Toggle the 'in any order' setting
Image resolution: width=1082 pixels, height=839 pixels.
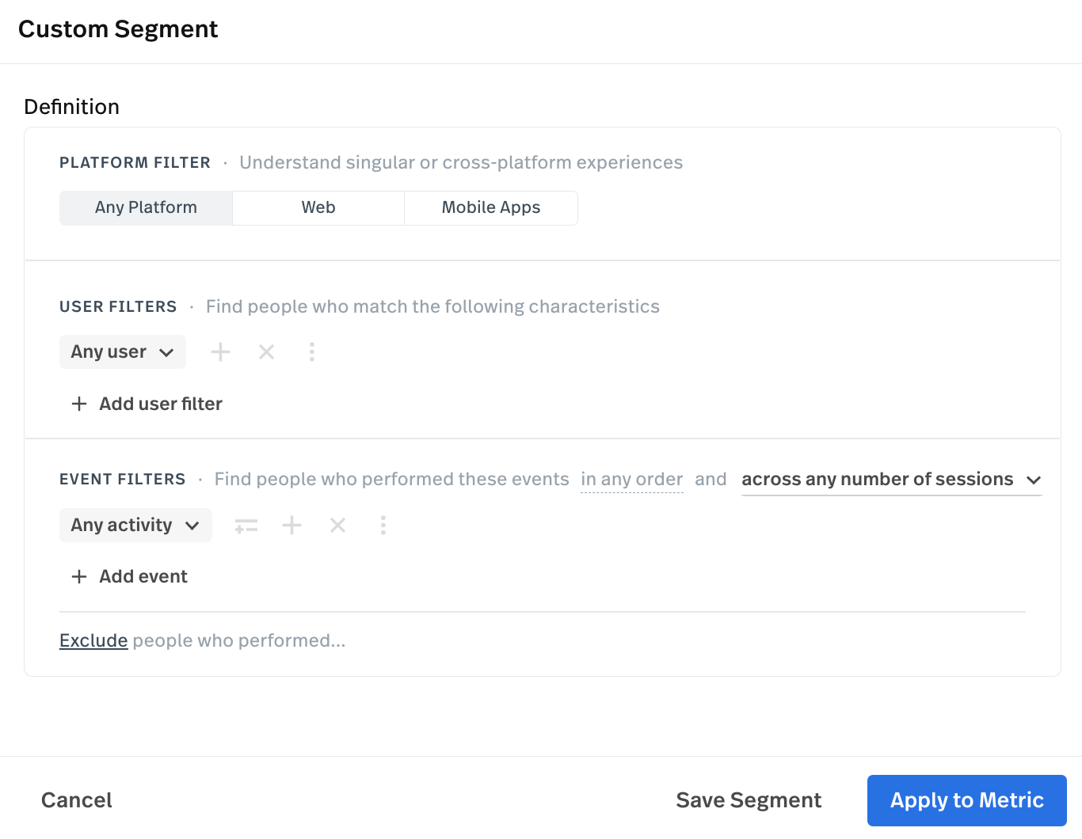(x=631, y=479)
